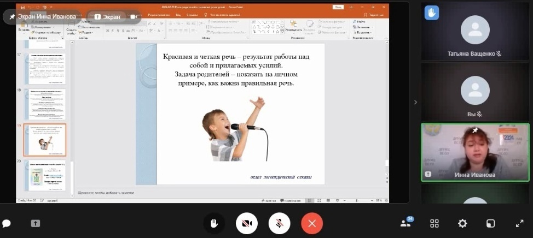Open the Заливка фигуры dropdown

coord(332,22)
